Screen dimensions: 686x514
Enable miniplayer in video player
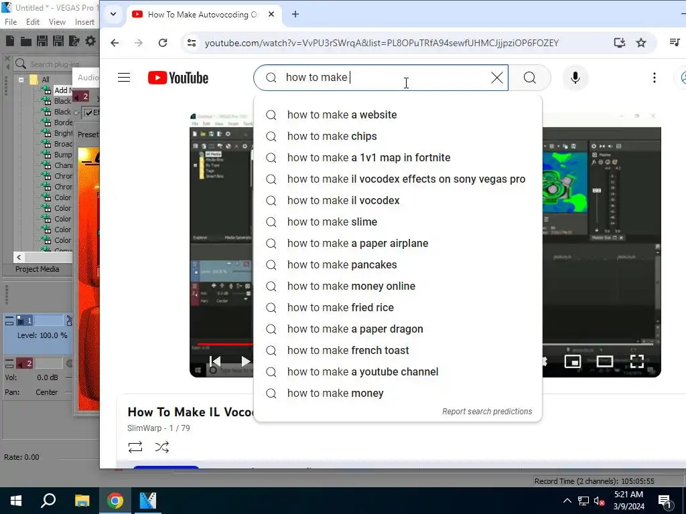[573, 361]
